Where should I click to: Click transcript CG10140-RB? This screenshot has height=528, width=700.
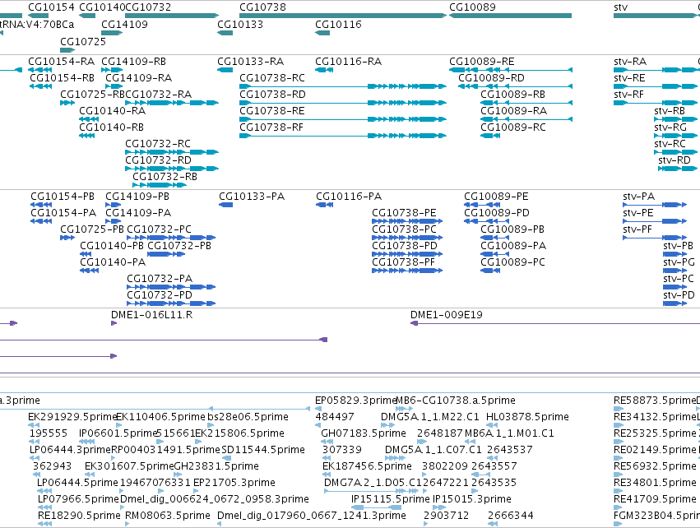pyautogui.click(x=112, y=127)
